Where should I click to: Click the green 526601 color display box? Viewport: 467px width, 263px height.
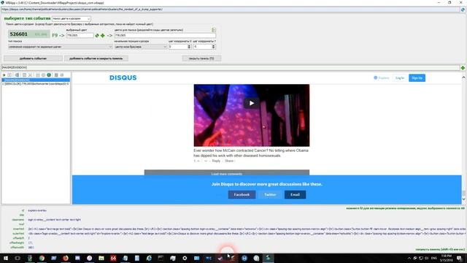point(29,34)
